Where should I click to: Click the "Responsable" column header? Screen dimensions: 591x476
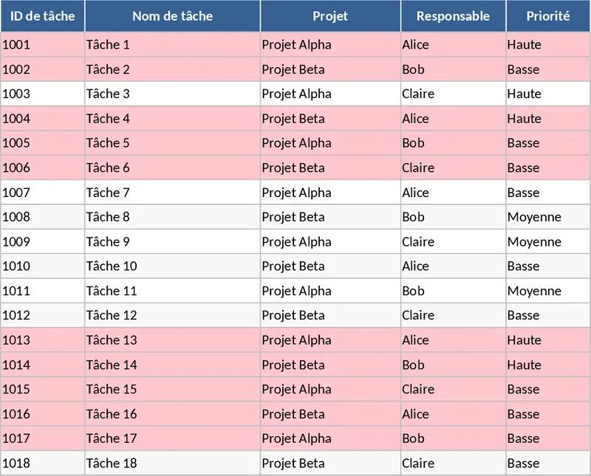[x=453, y=16]
